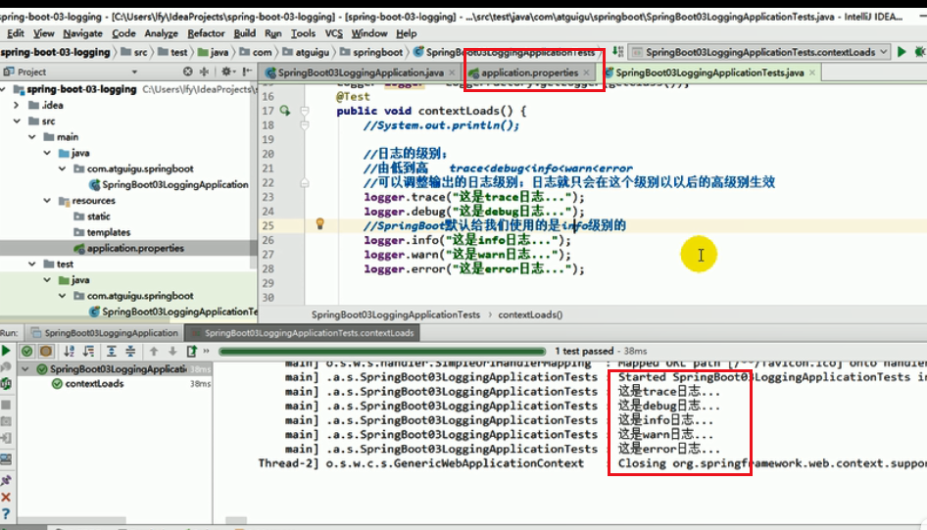Select the templates folder in tree

(x=108, y=232)
